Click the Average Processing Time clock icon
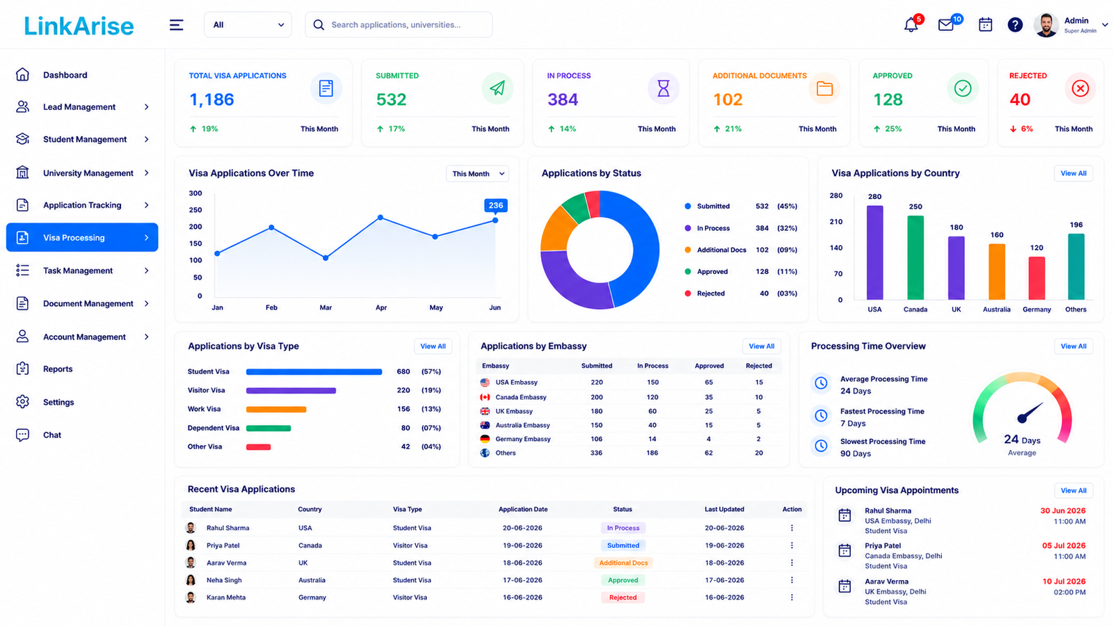Viewport: 1113px width, 626px height. coord(822,383)
